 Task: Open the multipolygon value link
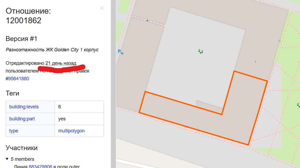coord(71,131)
